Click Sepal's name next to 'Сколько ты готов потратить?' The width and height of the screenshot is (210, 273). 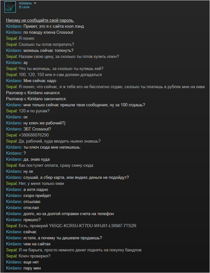[11, 45]
